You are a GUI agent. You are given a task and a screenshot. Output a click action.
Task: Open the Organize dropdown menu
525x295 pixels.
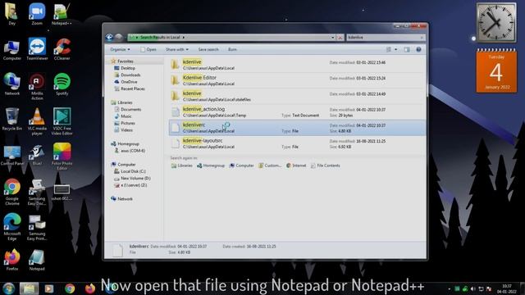click(x=120, y=49)
